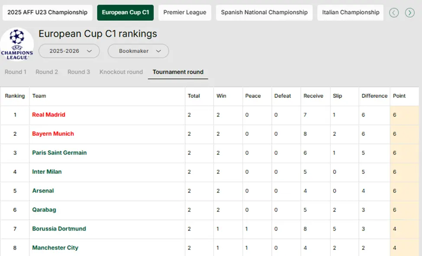Click the left carousel arrow icon

(x=394, y=13)
